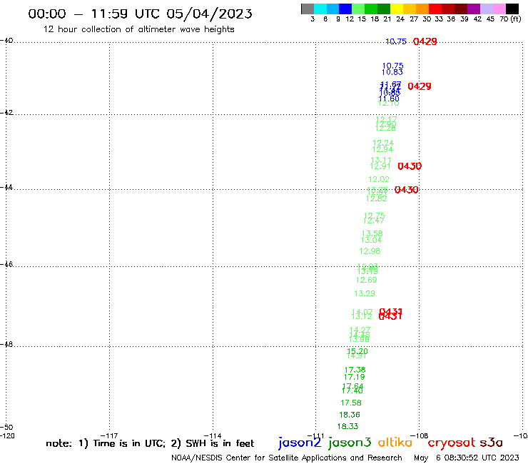Click the note 'Time is in UTC; SWH is in feet'

coord(150,443)
